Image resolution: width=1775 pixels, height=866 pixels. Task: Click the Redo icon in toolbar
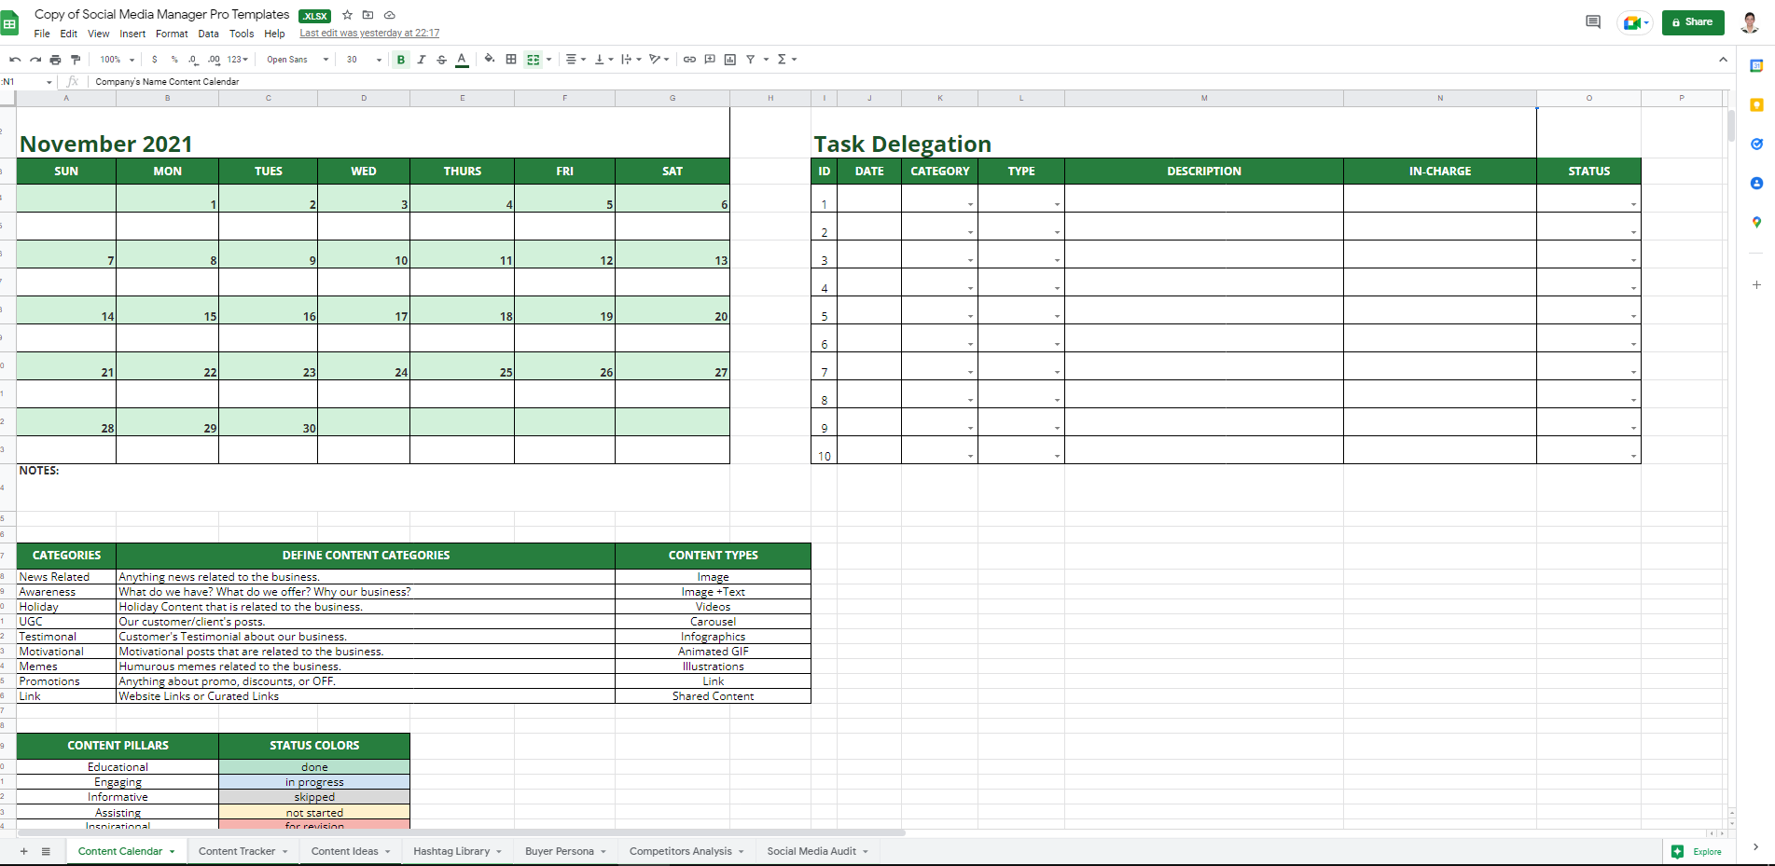pyautogui.click(x=35, y=60)
